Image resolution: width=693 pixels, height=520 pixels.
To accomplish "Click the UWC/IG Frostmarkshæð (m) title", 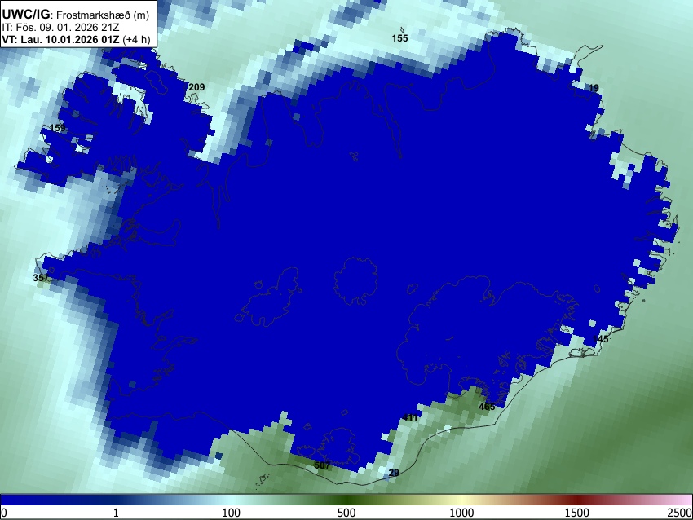I will (76, 15).
